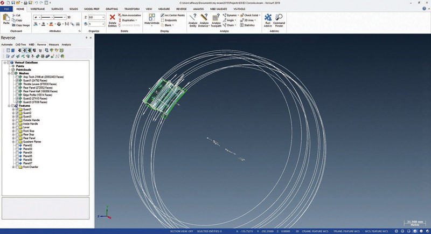Close the Reverse panel

coord(91,38)
